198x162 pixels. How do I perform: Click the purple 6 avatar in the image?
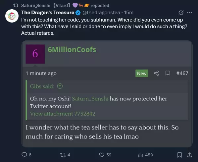pyautogui.click(x=35, y=54)
